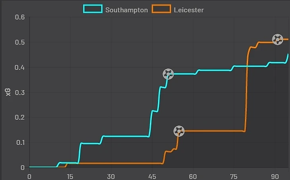Click the 60 minute x-axis label
Viewport: 290px width, 180px height.
[193, 176]
